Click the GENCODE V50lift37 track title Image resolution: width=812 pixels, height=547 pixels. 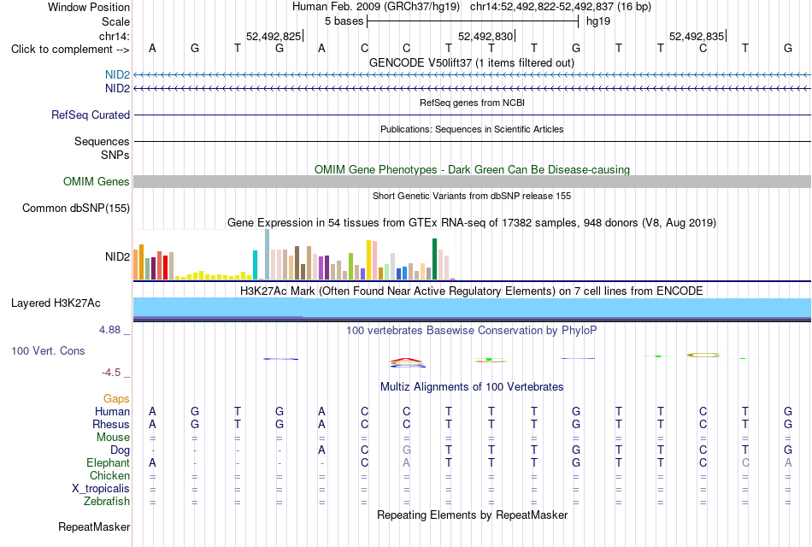click(472, 62)
